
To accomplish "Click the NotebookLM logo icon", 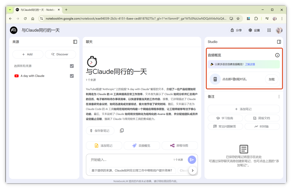I will pos(14,30).
